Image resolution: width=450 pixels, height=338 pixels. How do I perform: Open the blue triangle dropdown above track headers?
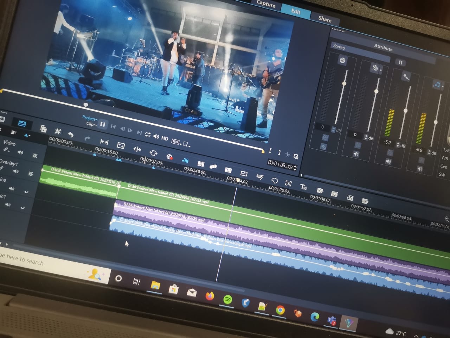click(x=27, y=136)
